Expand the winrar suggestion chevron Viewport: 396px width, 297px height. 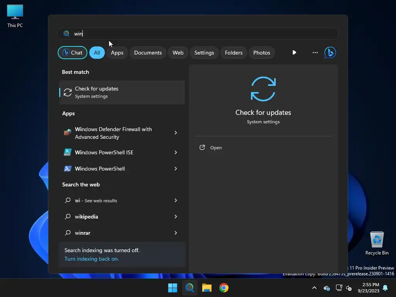coord(176,232)
